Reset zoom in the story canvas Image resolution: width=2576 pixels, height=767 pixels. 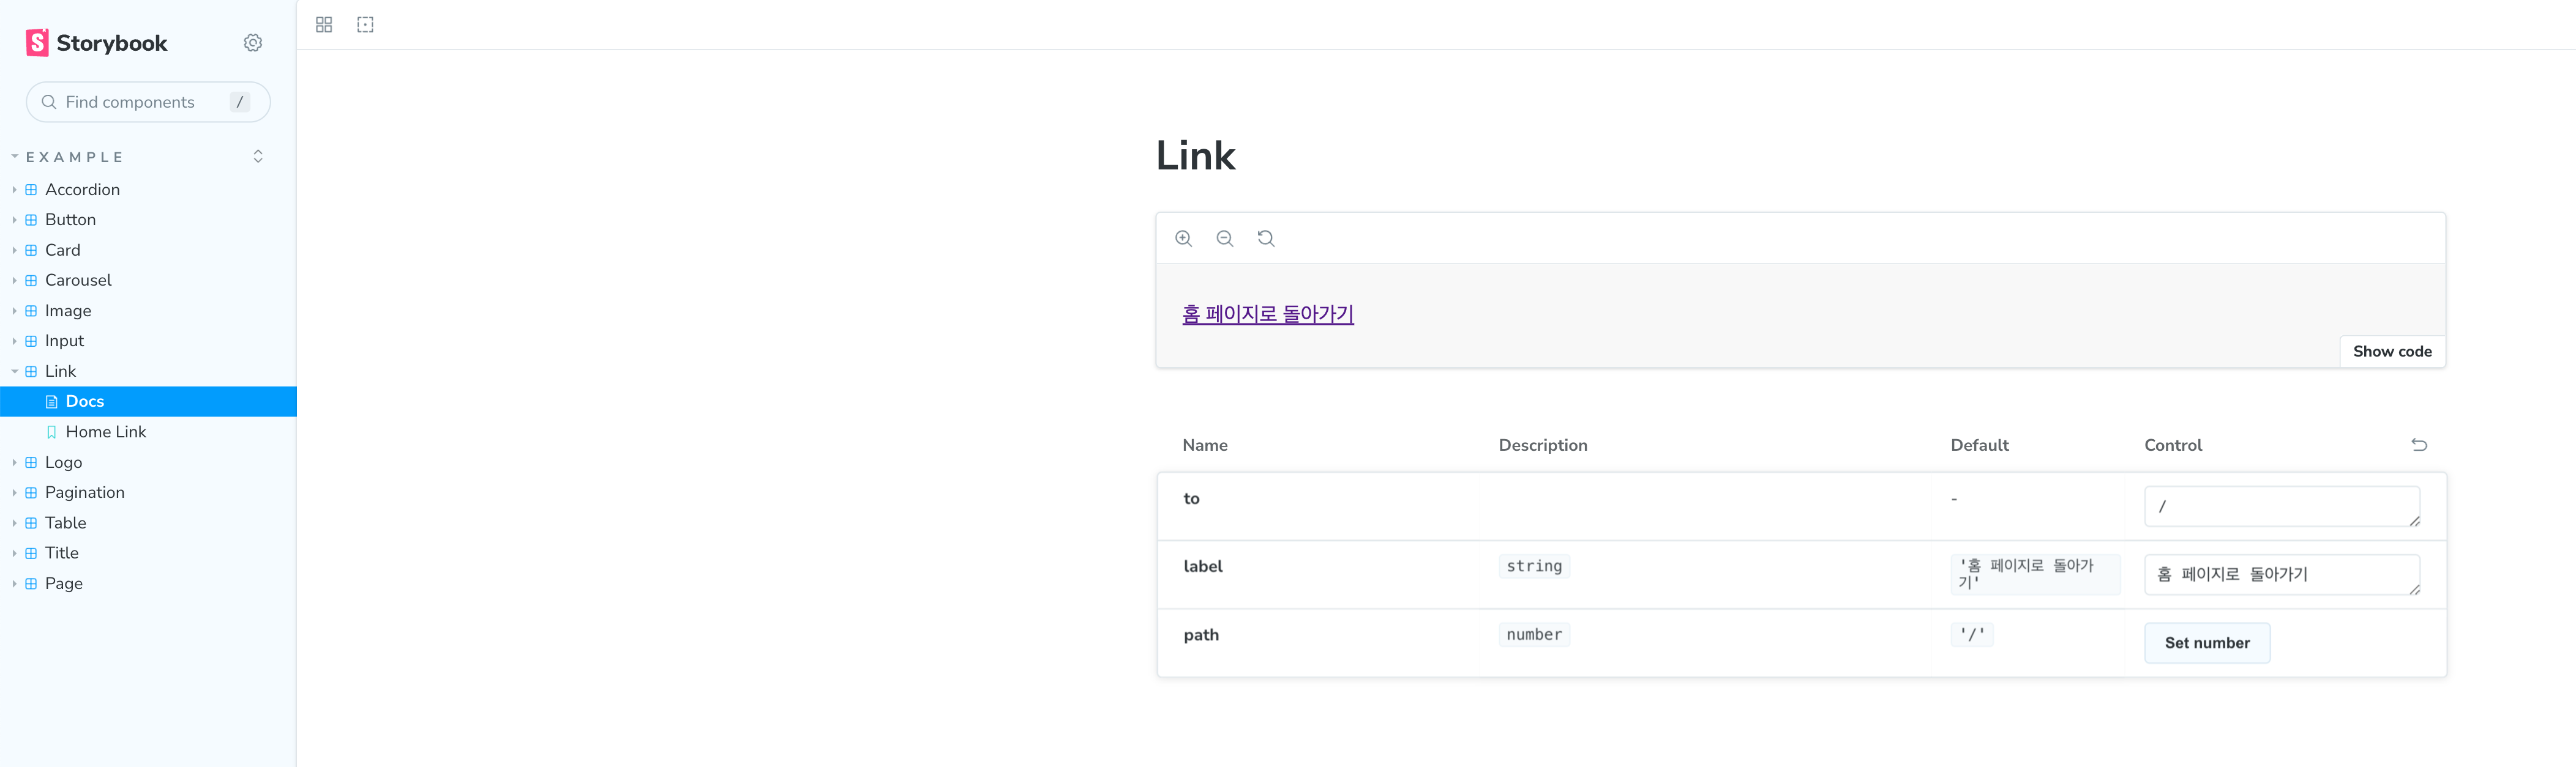coord(1265,239)
